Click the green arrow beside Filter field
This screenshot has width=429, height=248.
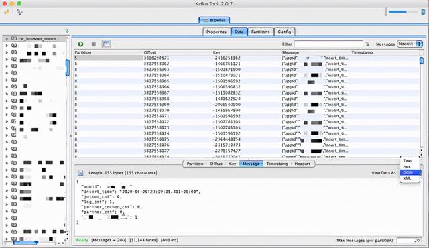(367, 44)
